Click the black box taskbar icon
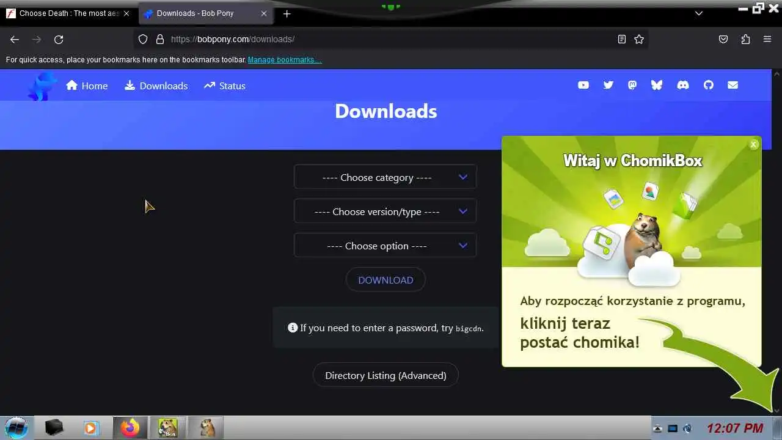782x440 pixels. 54,428
